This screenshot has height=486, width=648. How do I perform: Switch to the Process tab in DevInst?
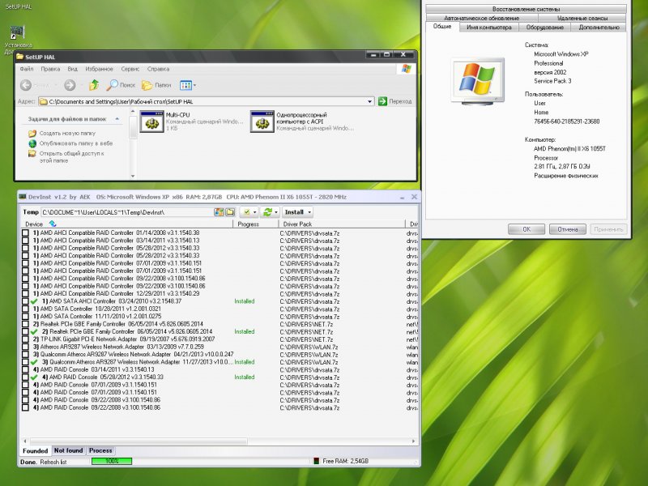pos(100,450)
